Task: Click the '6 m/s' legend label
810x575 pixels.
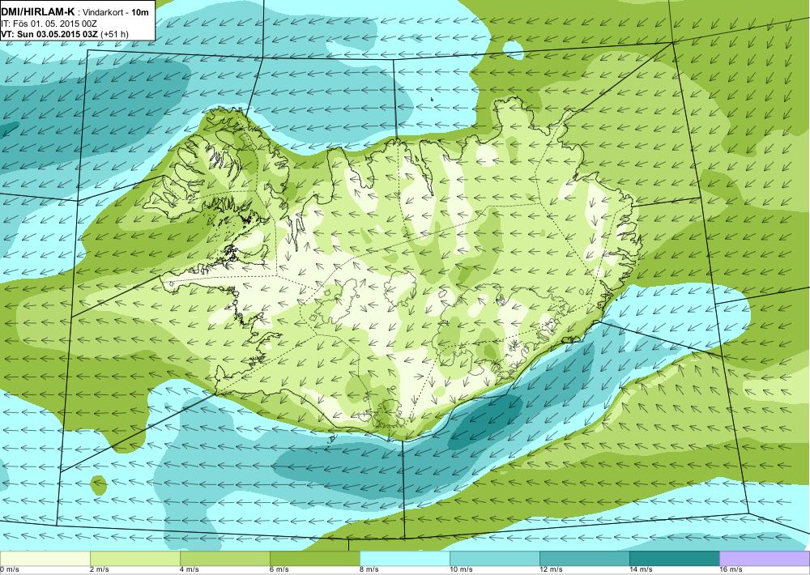Action: tap(279, 570)
